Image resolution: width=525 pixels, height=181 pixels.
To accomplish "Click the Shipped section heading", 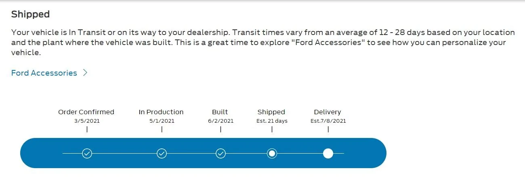I will [30, 14].
